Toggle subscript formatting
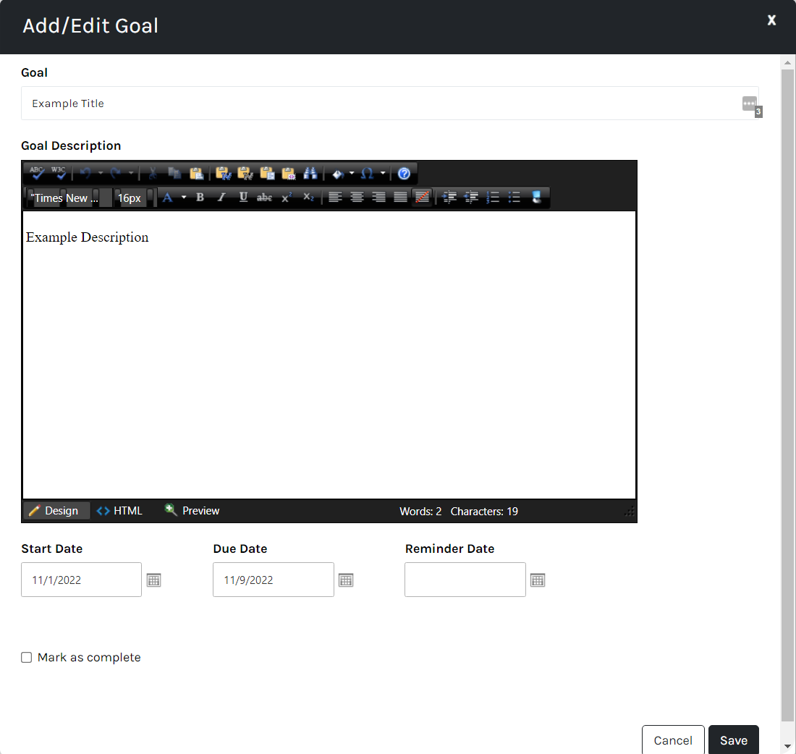The height and width of the screenshot is (754, 796). coord(308,197)
